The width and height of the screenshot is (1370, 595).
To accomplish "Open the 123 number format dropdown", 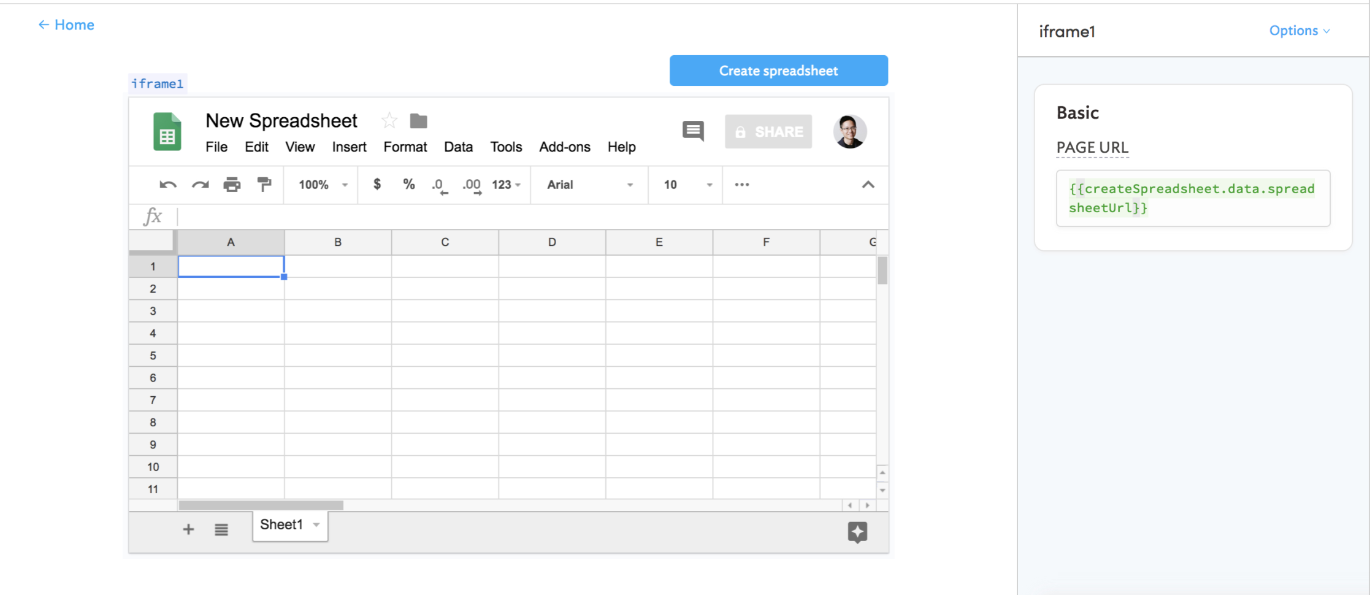I will click(505, 185).
